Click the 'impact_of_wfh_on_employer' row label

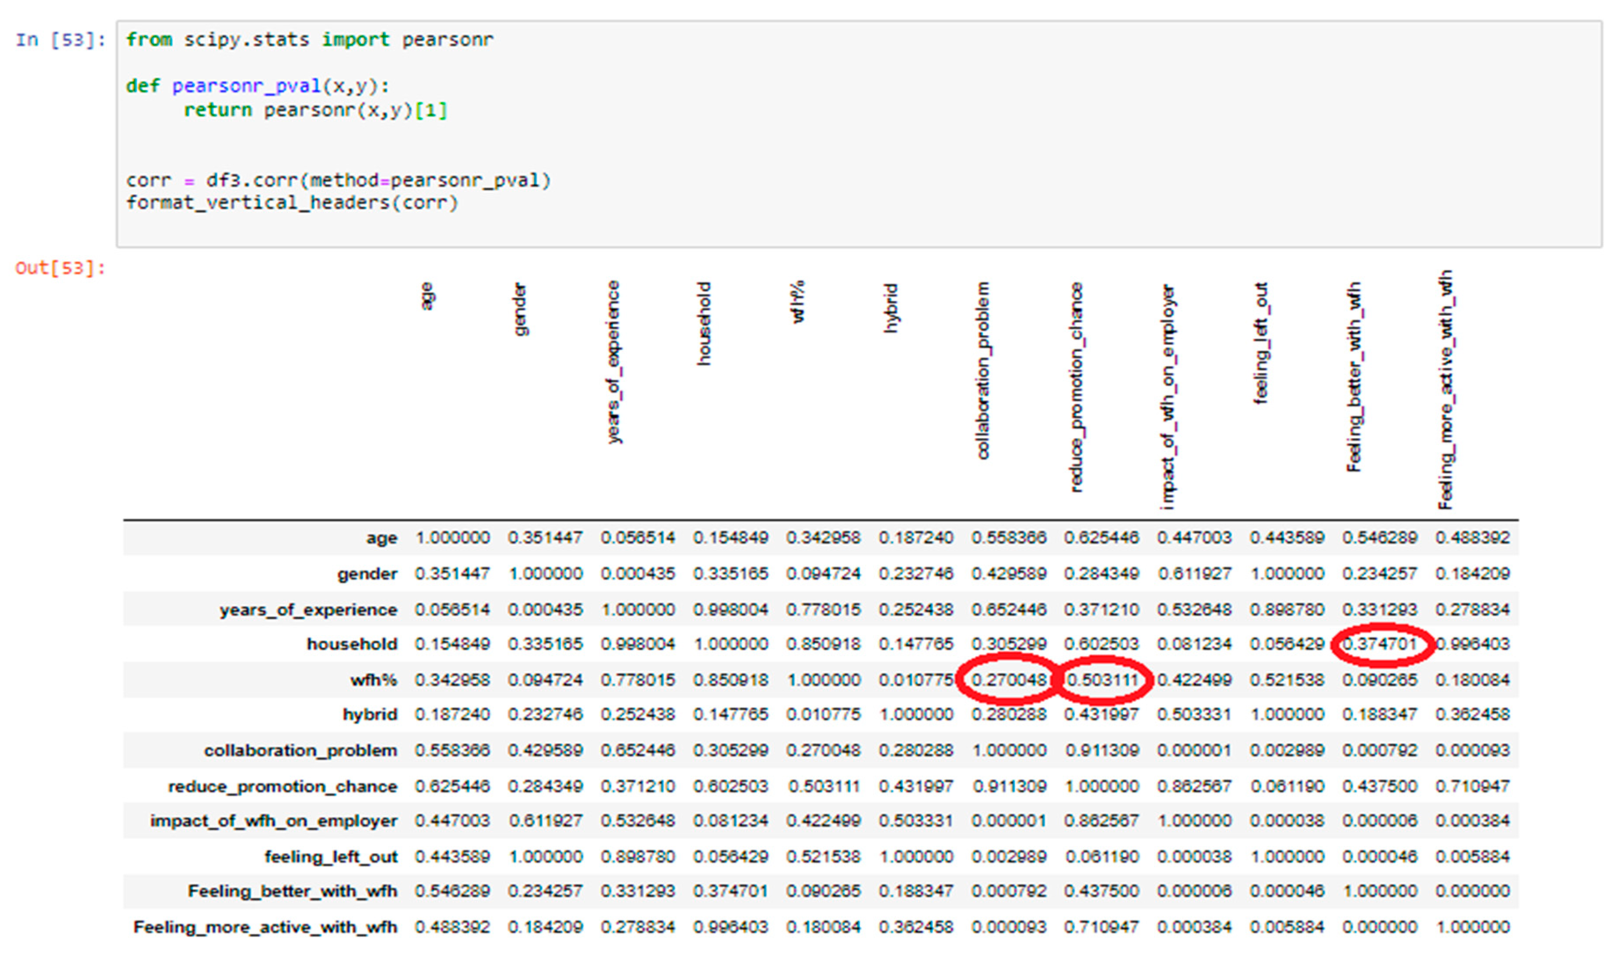[273, 821]
